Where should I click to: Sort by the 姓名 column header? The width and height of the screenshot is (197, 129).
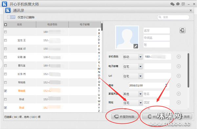(x=20, y=25)
